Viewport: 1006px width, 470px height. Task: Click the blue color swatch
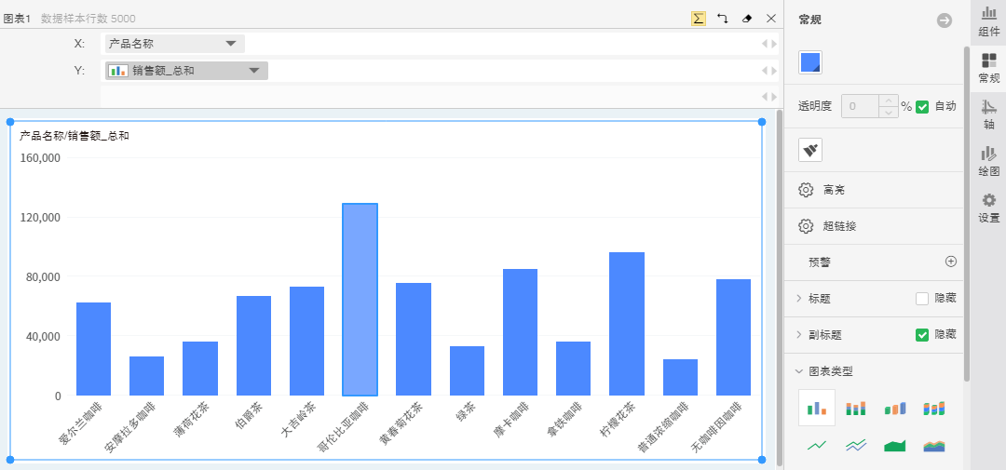click(810, 62)
